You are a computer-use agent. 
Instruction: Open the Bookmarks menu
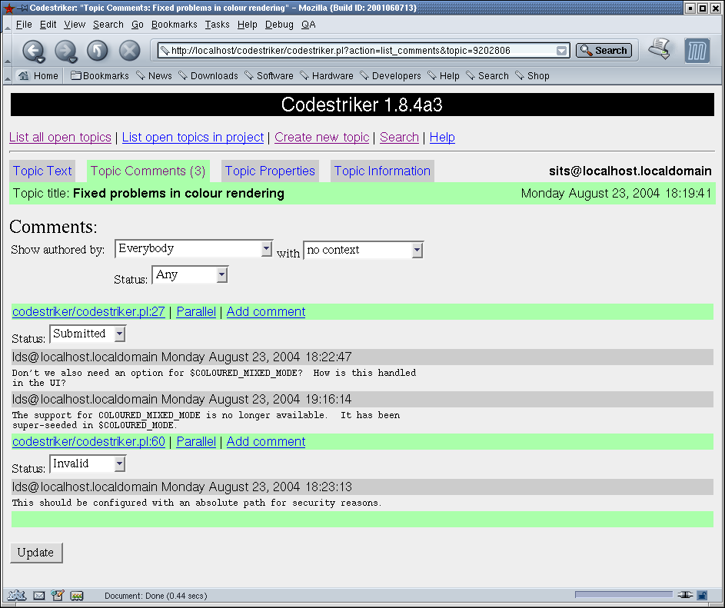[174, 25]
